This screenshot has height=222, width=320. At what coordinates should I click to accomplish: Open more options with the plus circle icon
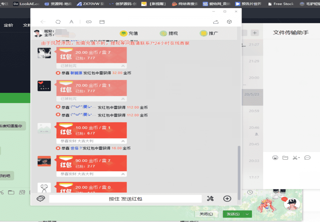(x=227, y=198)
